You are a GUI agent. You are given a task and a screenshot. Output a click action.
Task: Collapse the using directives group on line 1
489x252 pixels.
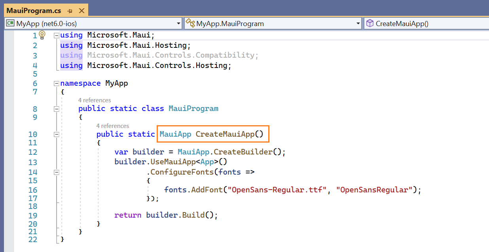[56, 35]
